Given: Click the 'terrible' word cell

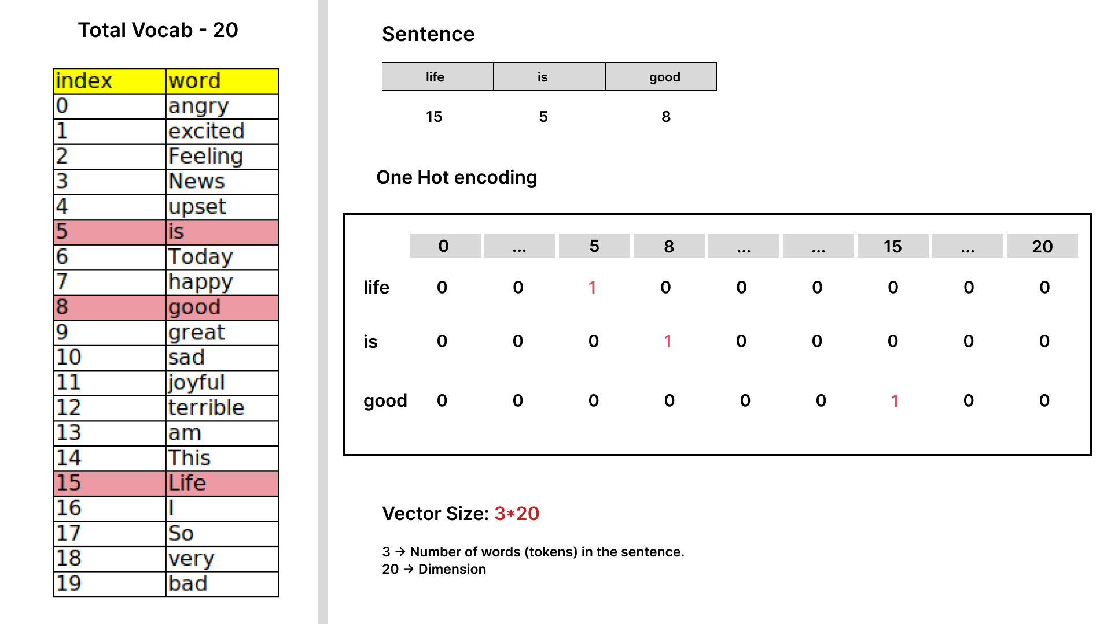Looking at the screenshot, I should [x=222, y=408].
